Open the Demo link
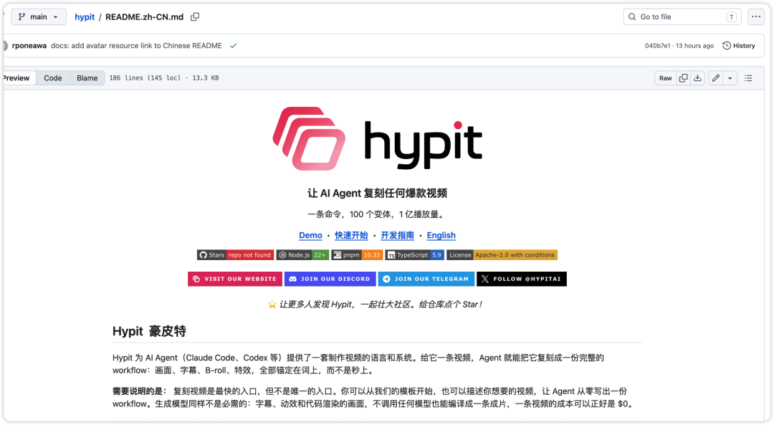The width and height of the screenshot is (774, 425). (x=310, y=236)
